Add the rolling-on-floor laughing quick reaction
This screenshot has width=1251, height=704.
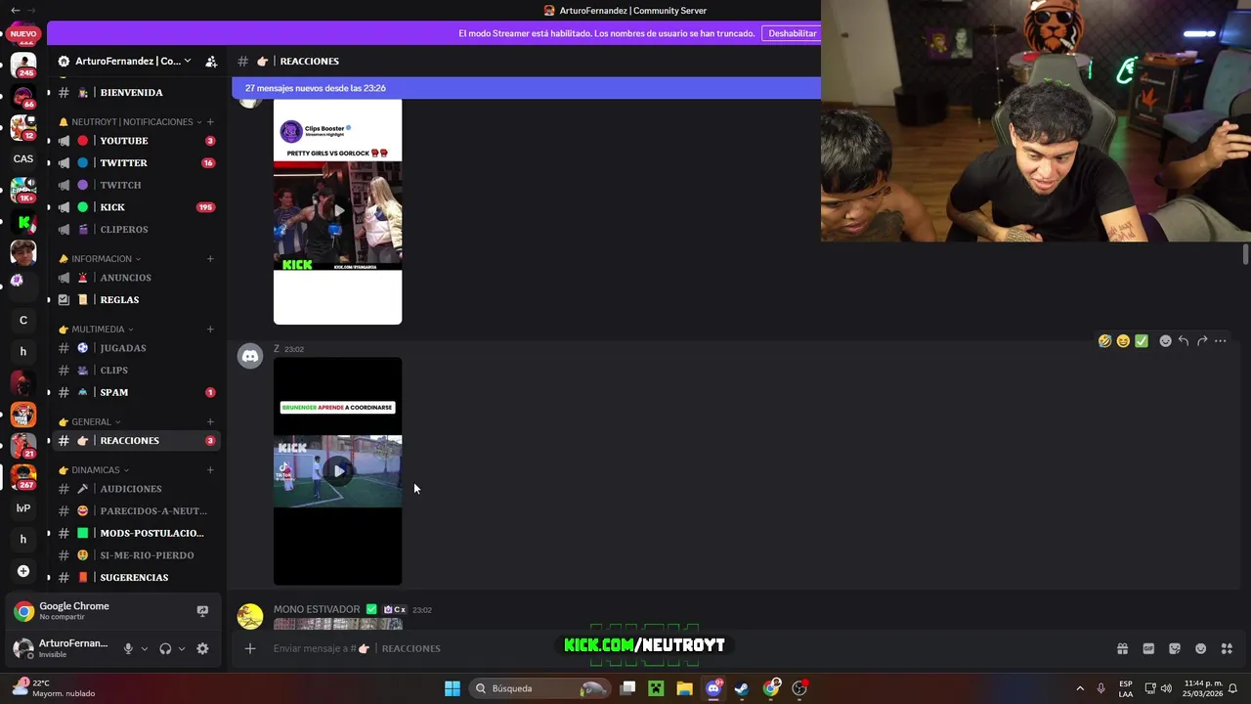[x=1104, y=341]
